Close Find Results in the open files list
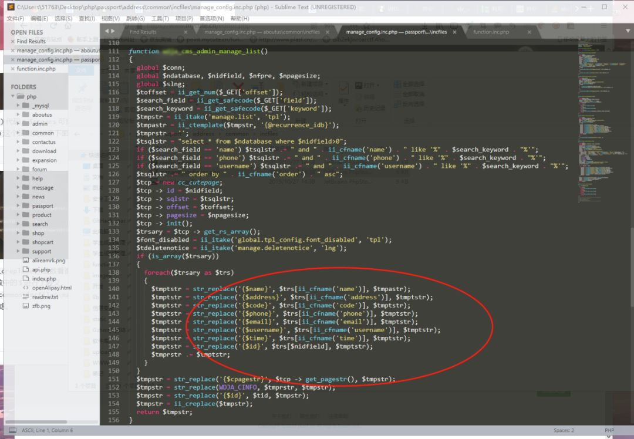 coord(12,42)
